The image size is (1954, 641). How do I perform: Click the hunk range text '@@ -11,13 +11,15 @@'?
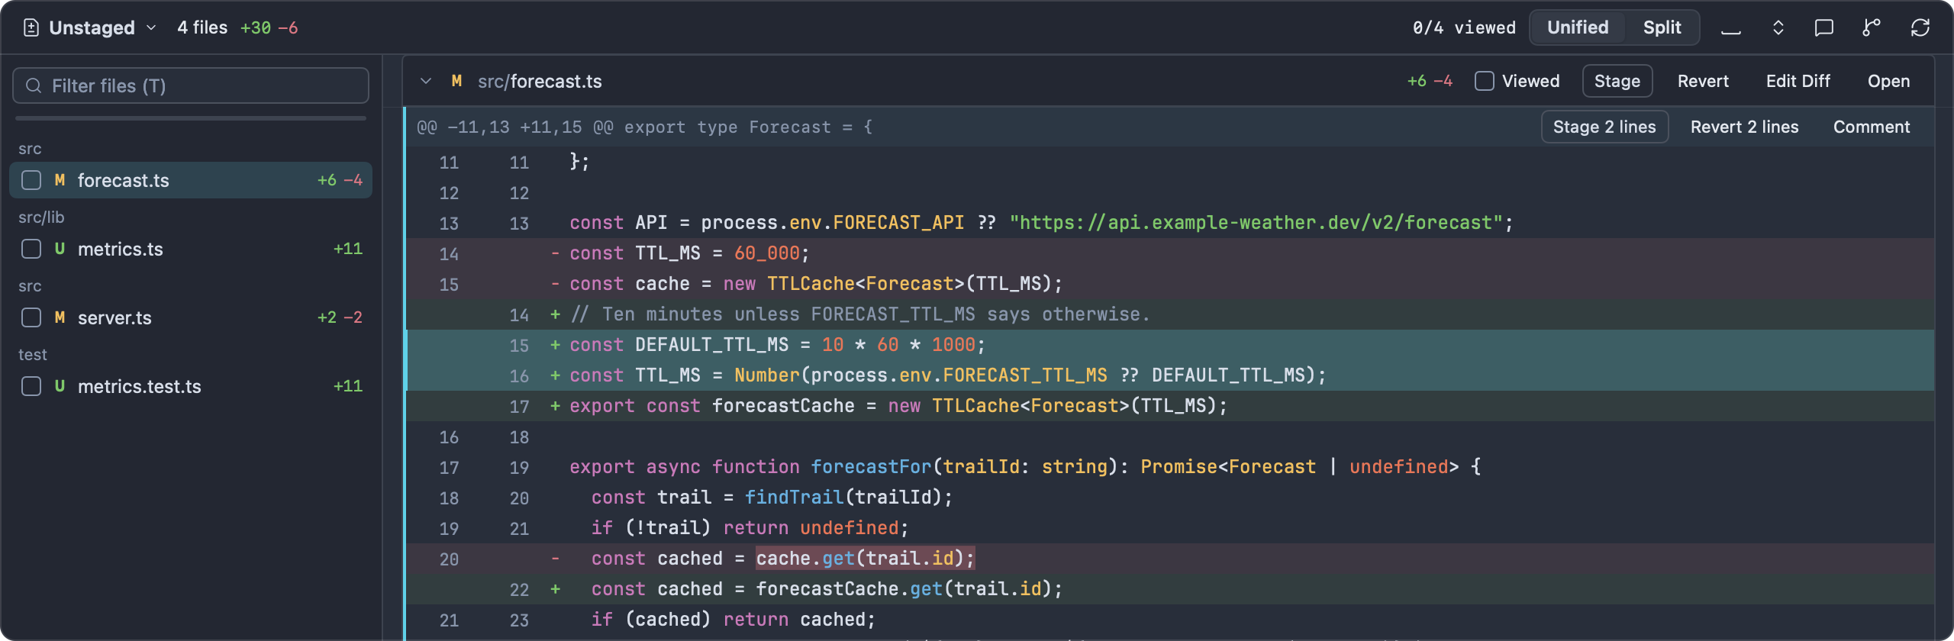[514, 127]
